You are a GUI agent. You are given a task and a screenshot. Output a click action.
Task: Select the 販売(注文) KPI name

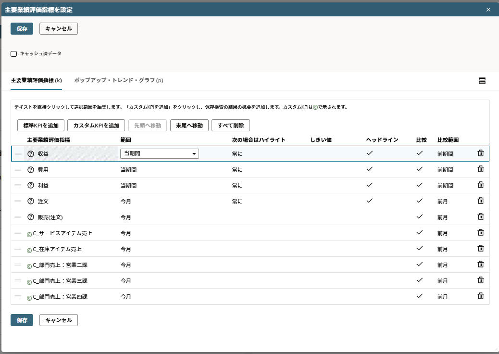pos(50,217)
